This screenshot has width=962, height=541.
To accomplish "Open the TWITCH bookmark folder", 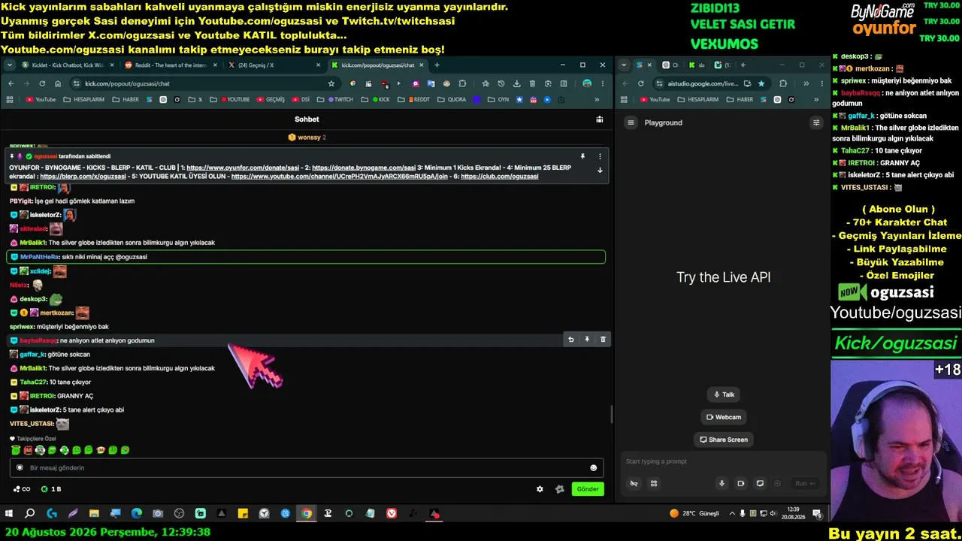I will tap(340, 99).
